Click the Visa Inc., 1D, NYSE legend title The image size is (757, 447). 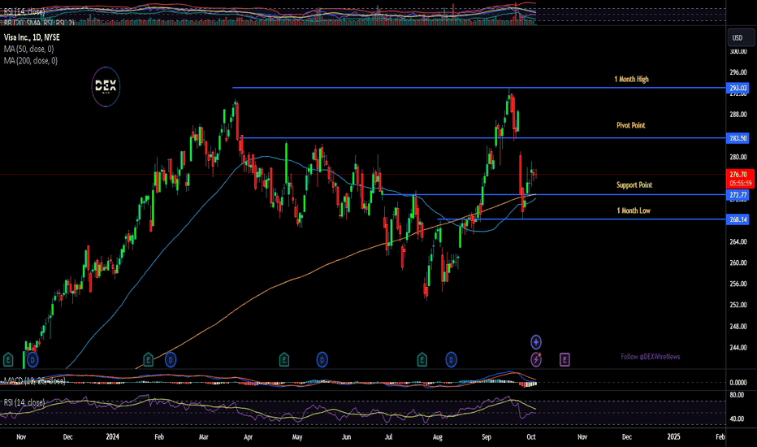click(x=32, y=37)
